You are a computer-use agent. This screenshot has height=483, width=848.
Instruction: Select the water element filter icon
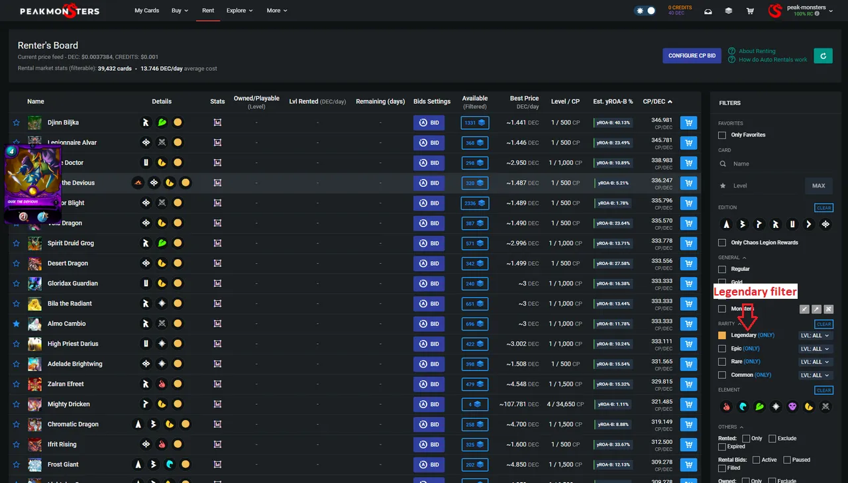[743, 407]
